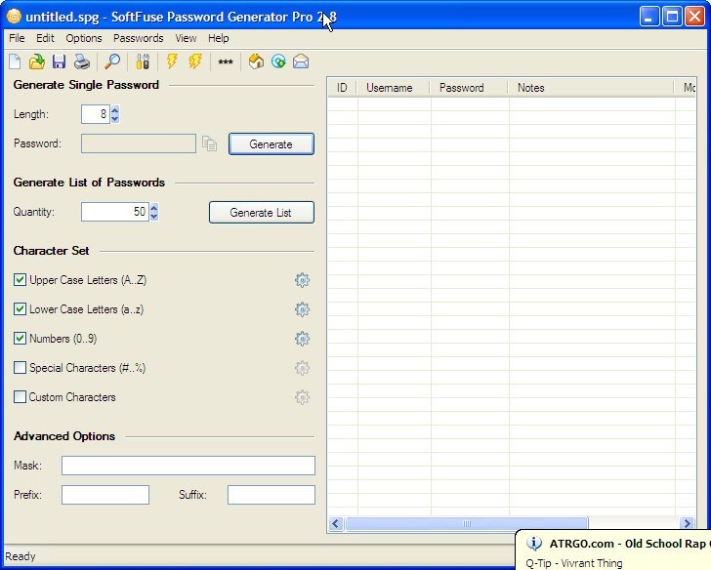Click the home page toolbar icon
This screenshot has width=711, height=570.
[256, 61]
